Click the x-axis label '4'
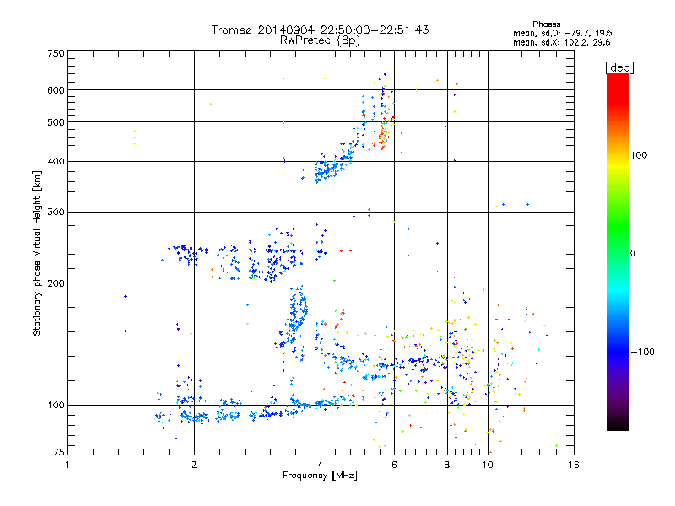This screenshot has height=506, width=675. pos(321,465)
